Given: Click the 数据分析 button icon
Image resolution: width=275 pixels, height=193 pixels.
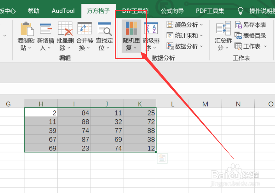Looking at the screenshot, I should [x=170, y=46].
